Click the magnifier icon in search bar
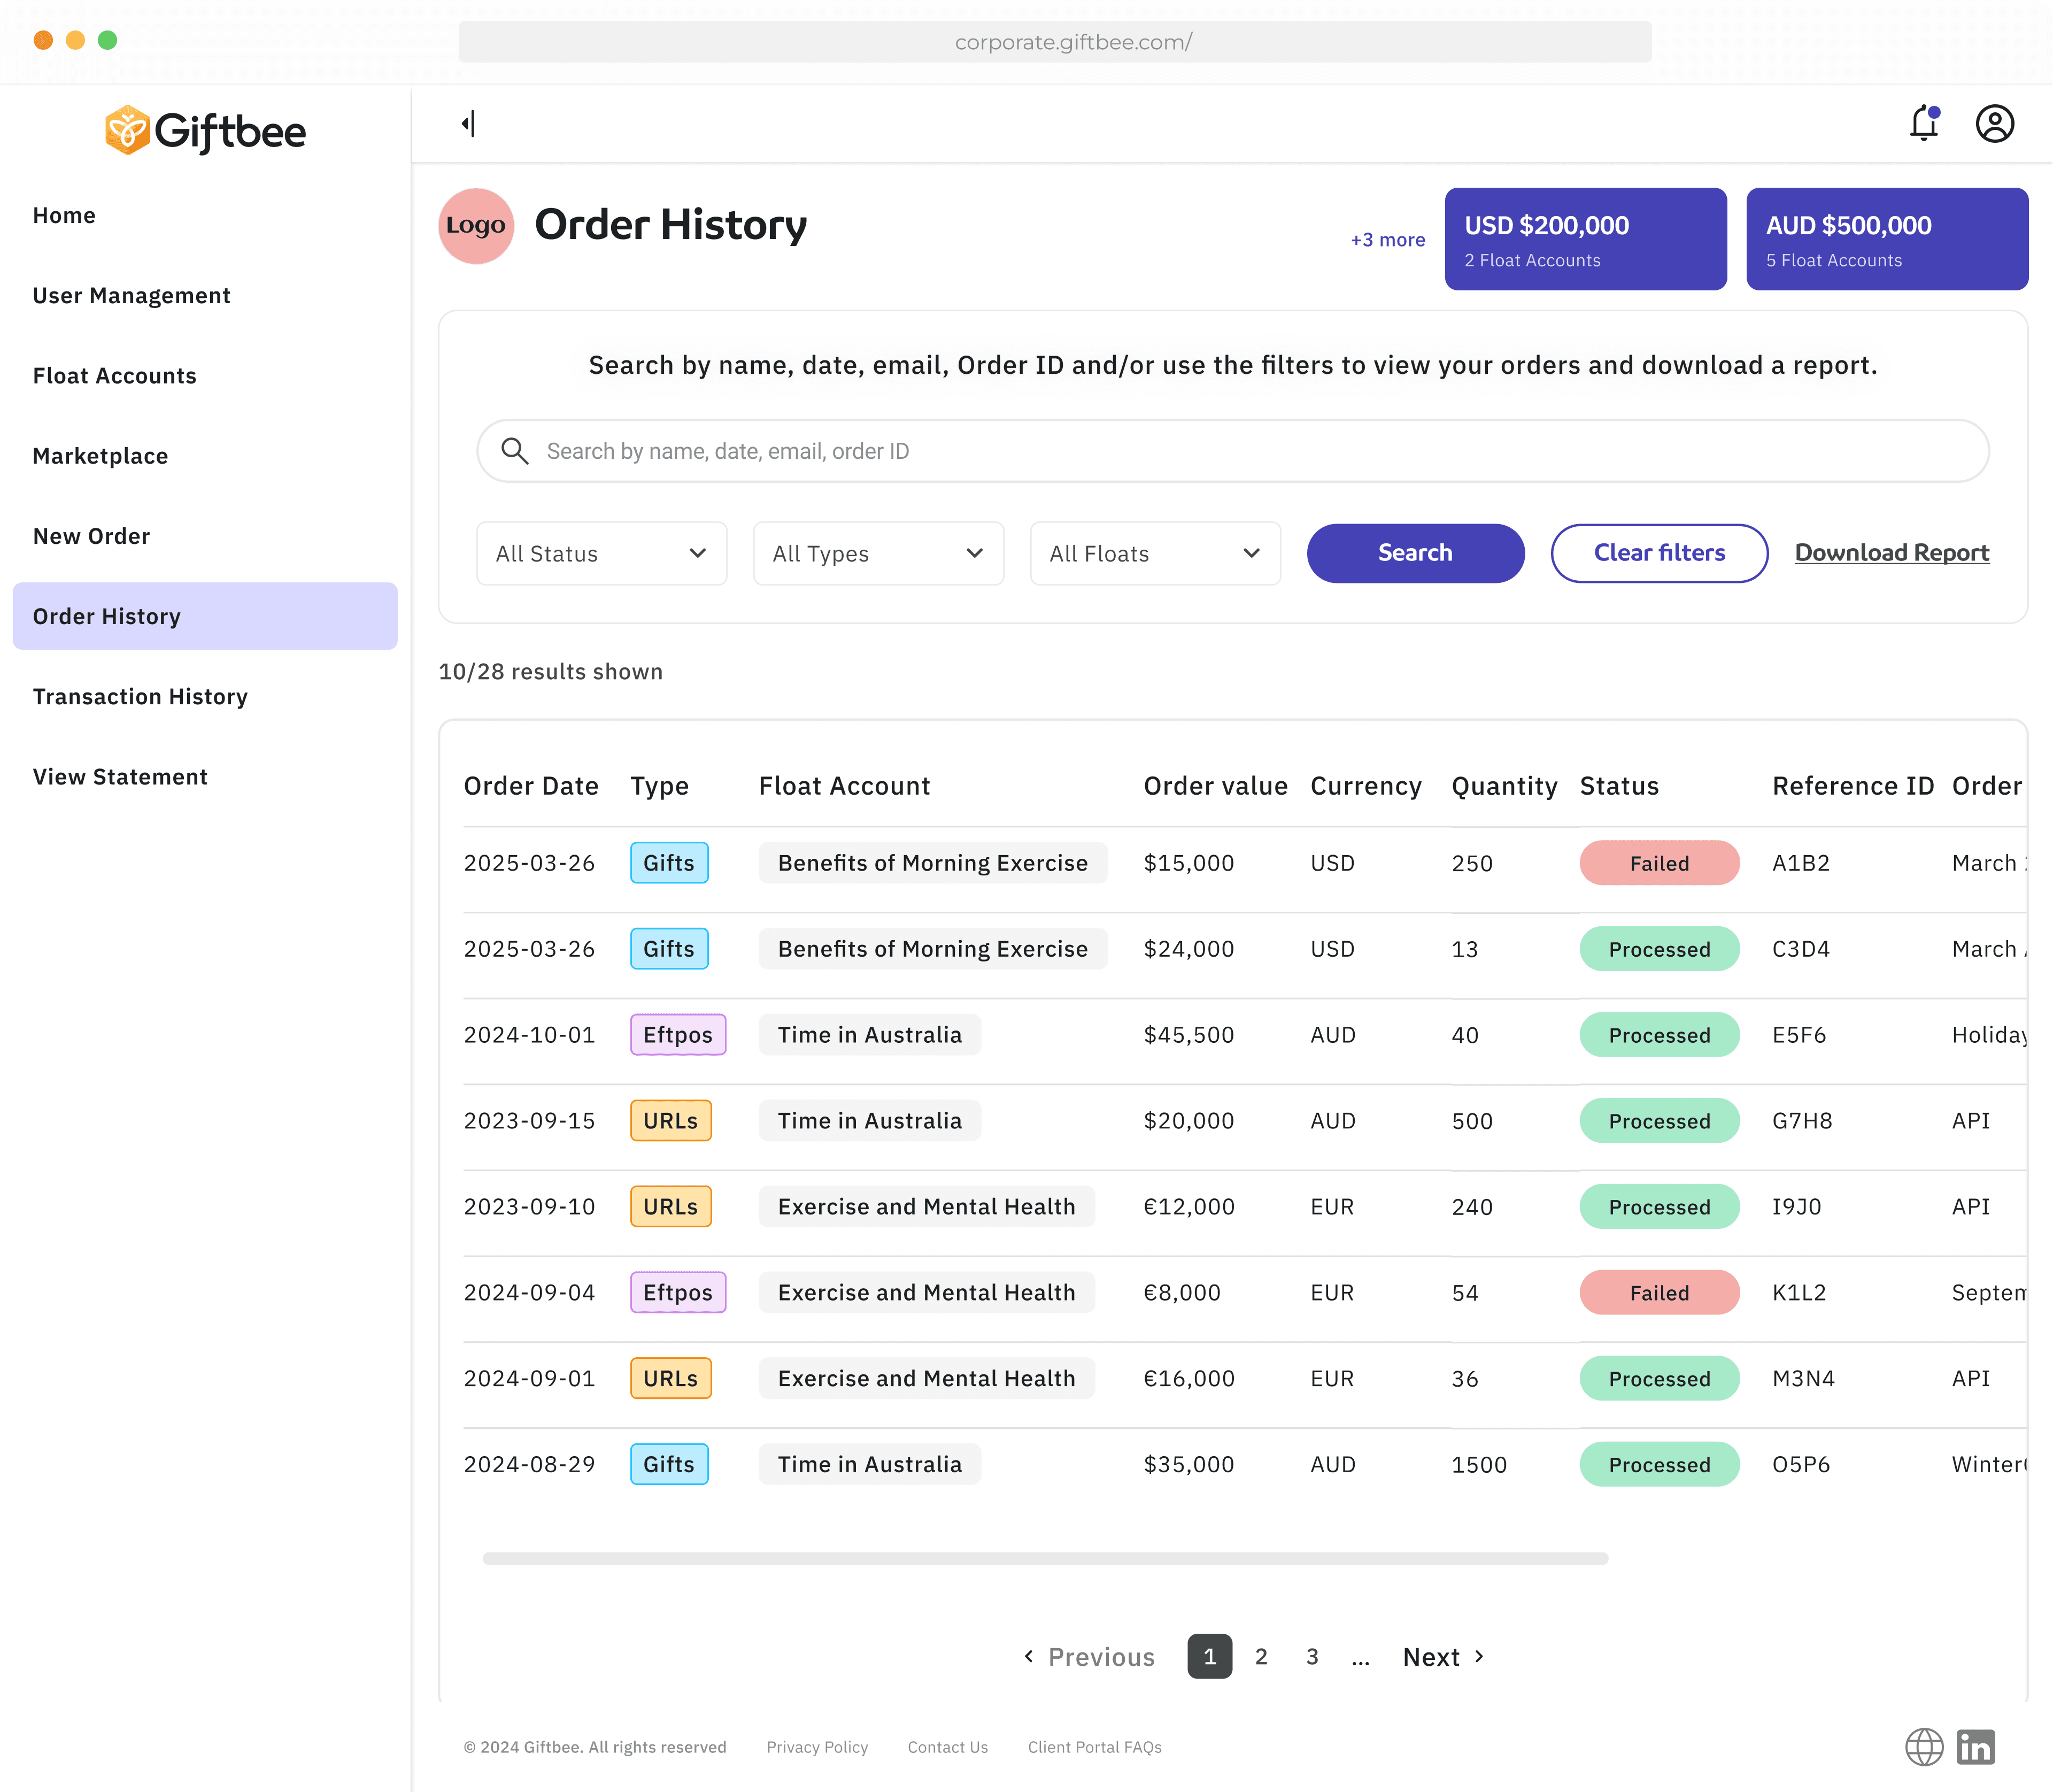The width and height of the screenshot is (2053, 1792). point(515,451)
